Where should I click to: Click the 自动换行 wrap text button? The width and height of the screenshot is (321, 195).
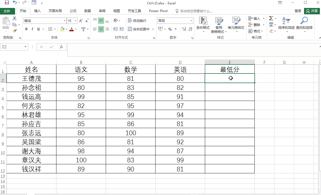point(137,21)
